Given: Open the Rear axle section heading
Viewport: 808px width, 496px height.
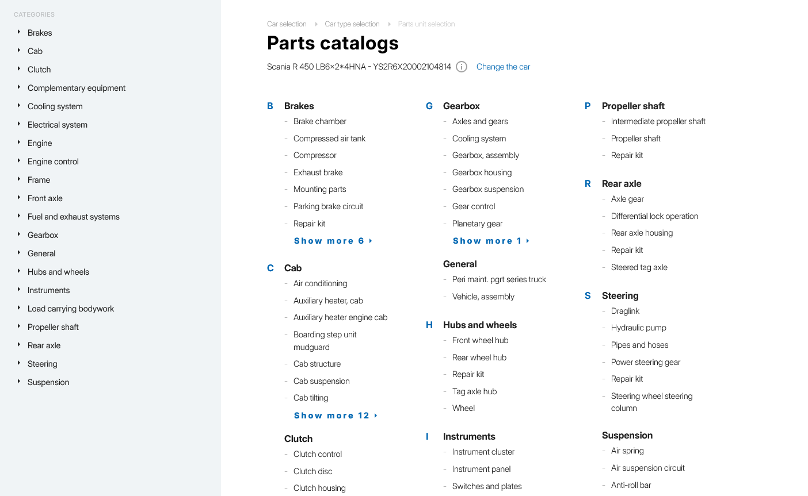Looking at the screenshot, I should [621, 183].
